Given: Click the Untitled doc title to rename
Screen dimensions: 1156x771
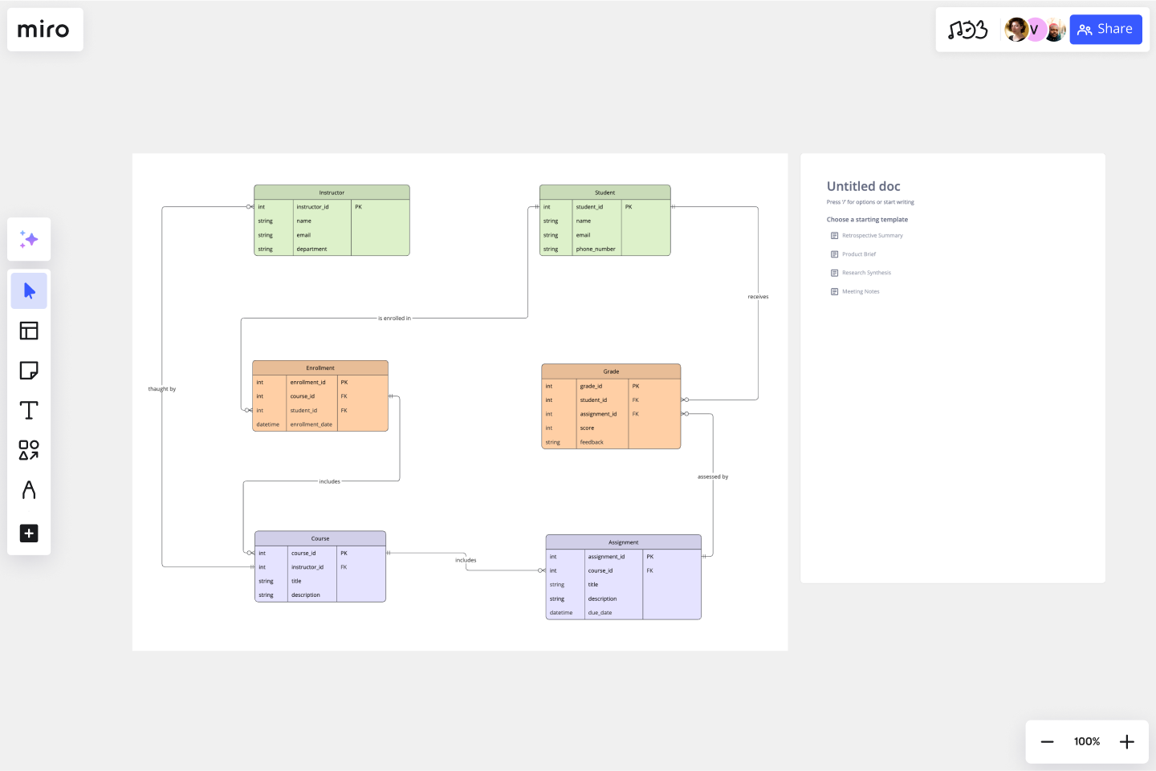Looking at the screenshot, I should click(863, 186).
